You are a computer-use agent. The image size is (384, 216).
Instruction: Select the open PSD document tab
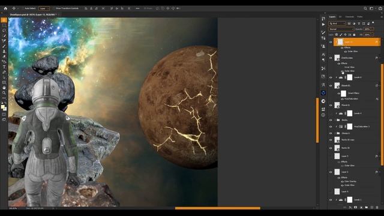[x=34, y=14]
